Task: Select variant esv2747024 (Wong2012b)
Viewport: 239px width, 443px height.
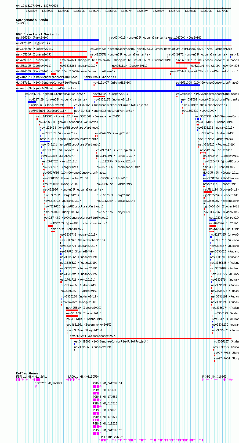Action: coord(77,60)
